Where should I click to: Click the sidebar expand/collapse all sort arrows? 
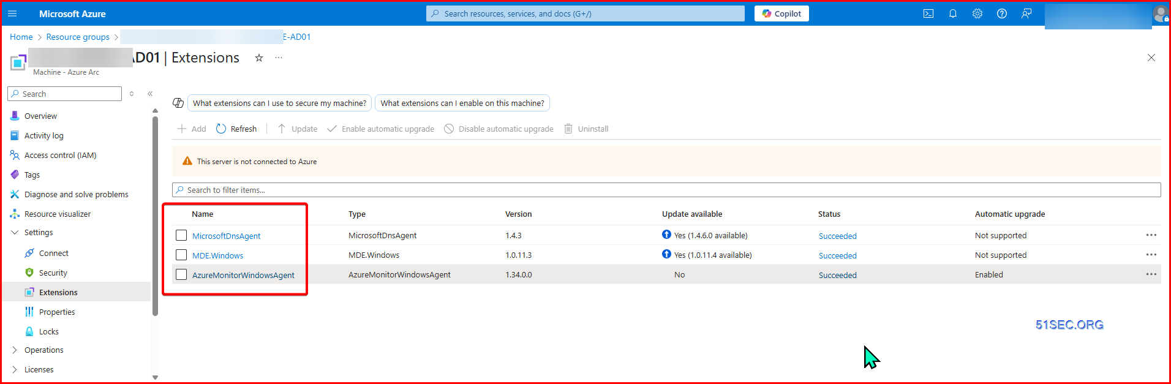click(132, 94)
